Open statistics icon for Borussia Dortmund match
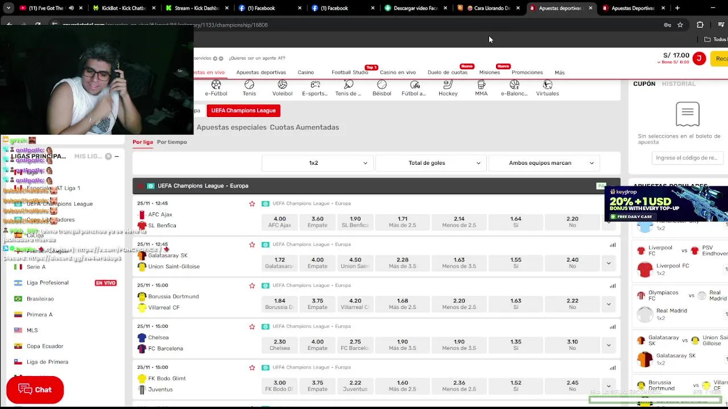This screenshot has width=728, height=409. pyautogui.click(x=613, y=286)
